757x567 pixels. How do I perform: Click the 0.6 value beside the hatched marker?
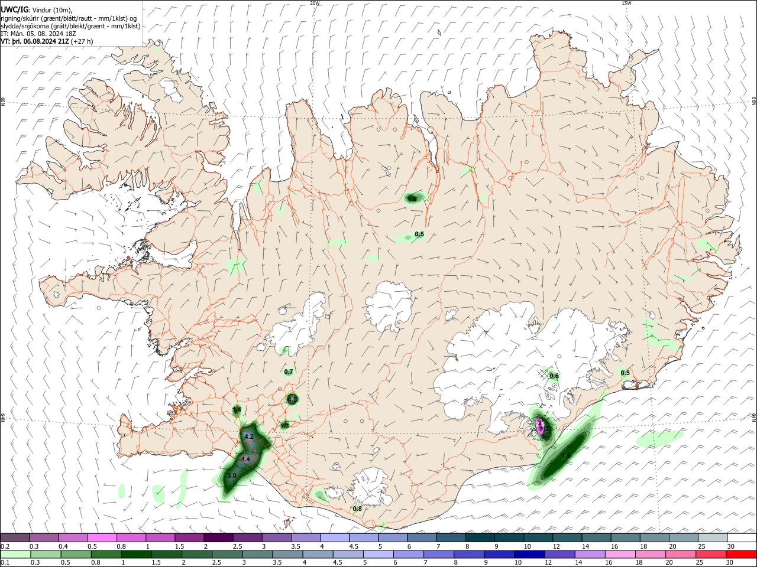pos(554,376)
